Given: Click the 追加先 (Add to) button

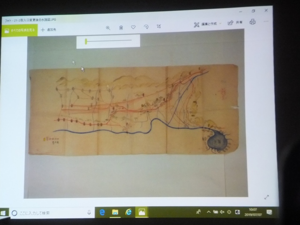Looking at the screenshot, I should (x=49, y=30).
